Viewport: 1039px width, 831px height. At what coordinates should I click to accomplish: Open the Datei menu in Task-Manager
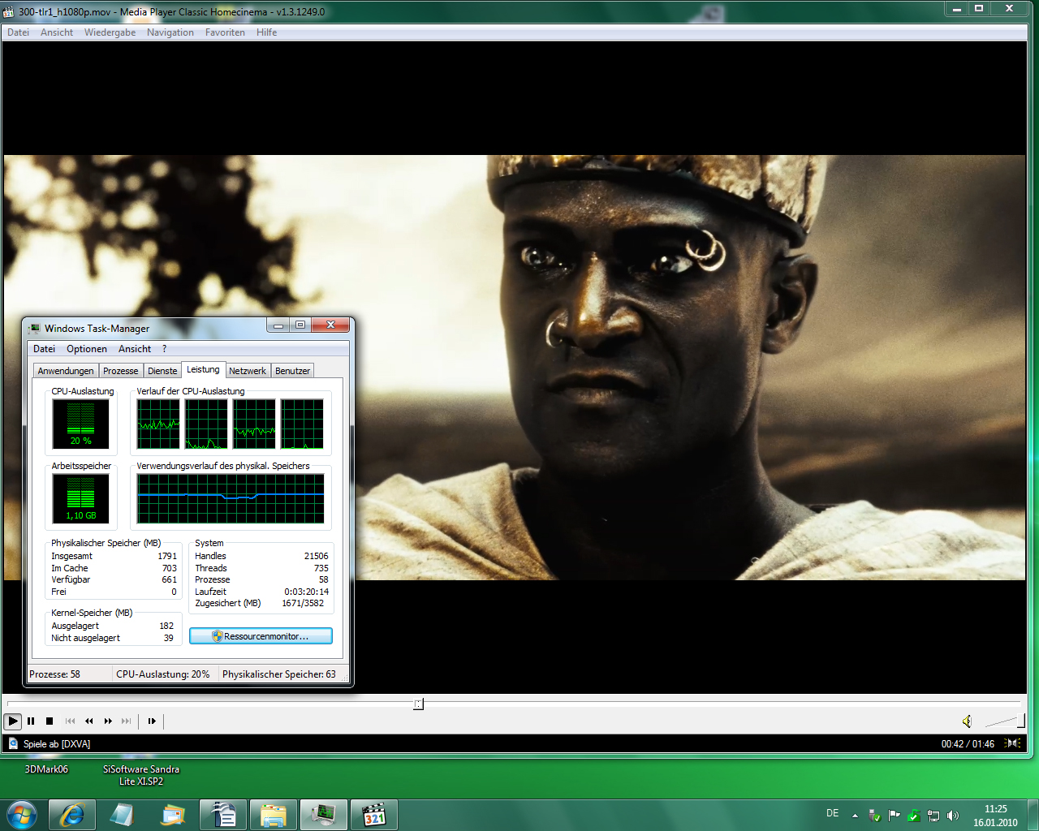(x=44, y=349)
